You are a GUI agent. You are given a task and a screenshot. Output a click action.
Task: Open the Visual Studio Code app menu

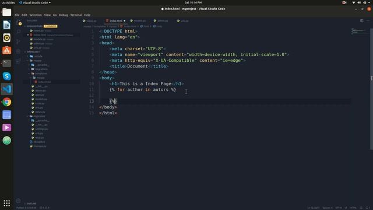pyautogui.click(x=35, y=2)
